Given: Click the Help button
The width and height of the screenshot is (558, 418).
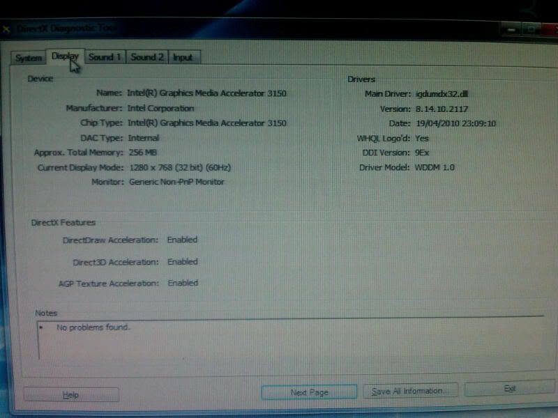Looking at the screenshot, I should [x=71, y=395].
